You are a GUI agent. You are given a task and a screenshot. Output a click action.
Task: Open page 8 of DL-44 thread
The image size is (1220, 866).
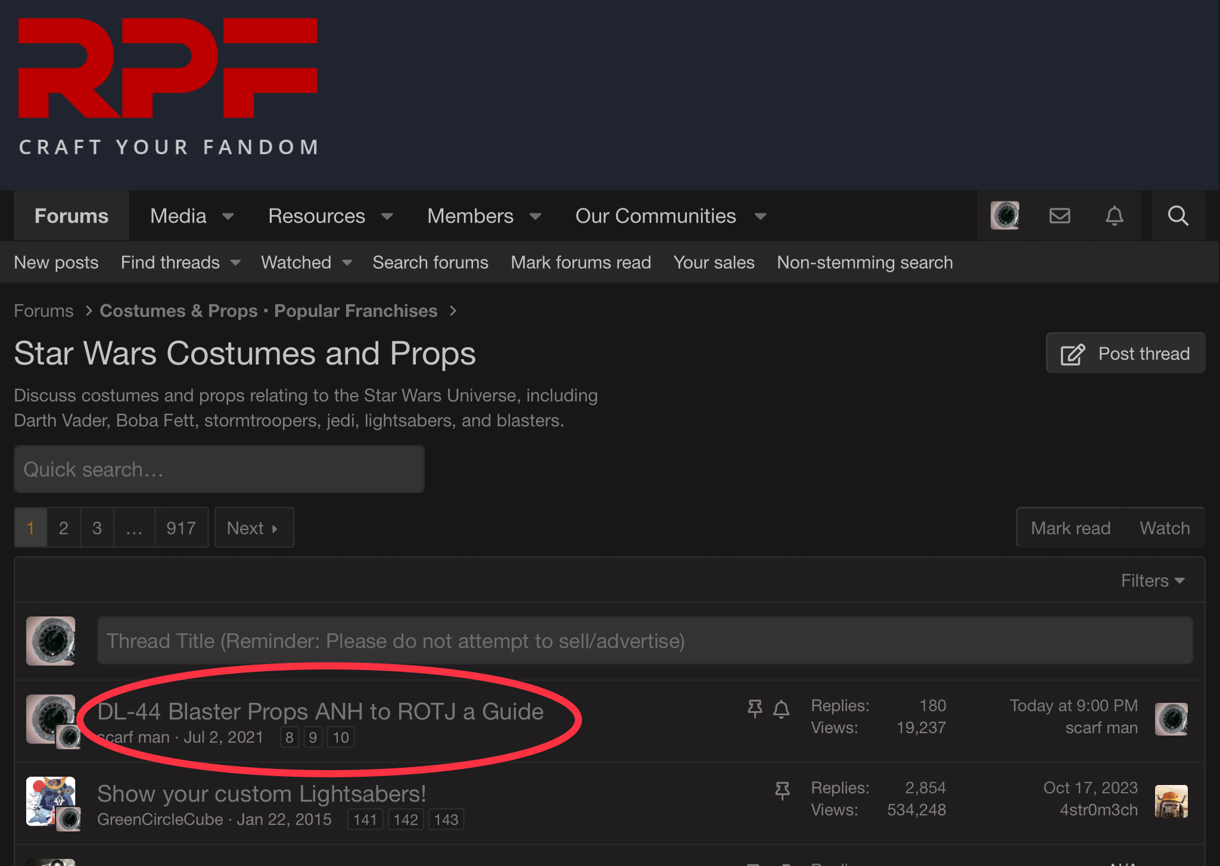(x=290, y=737)
